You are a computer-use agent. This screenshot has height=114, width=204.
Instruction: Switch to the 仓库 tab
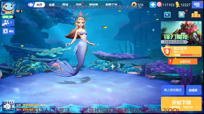52,5
